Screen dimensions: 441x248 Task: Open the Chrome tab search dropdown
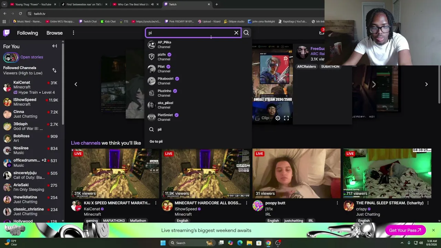(x=4, y=4)
